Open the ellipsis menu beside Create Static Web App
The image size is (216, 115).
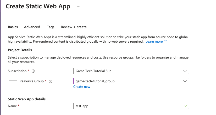click(79, 6)
